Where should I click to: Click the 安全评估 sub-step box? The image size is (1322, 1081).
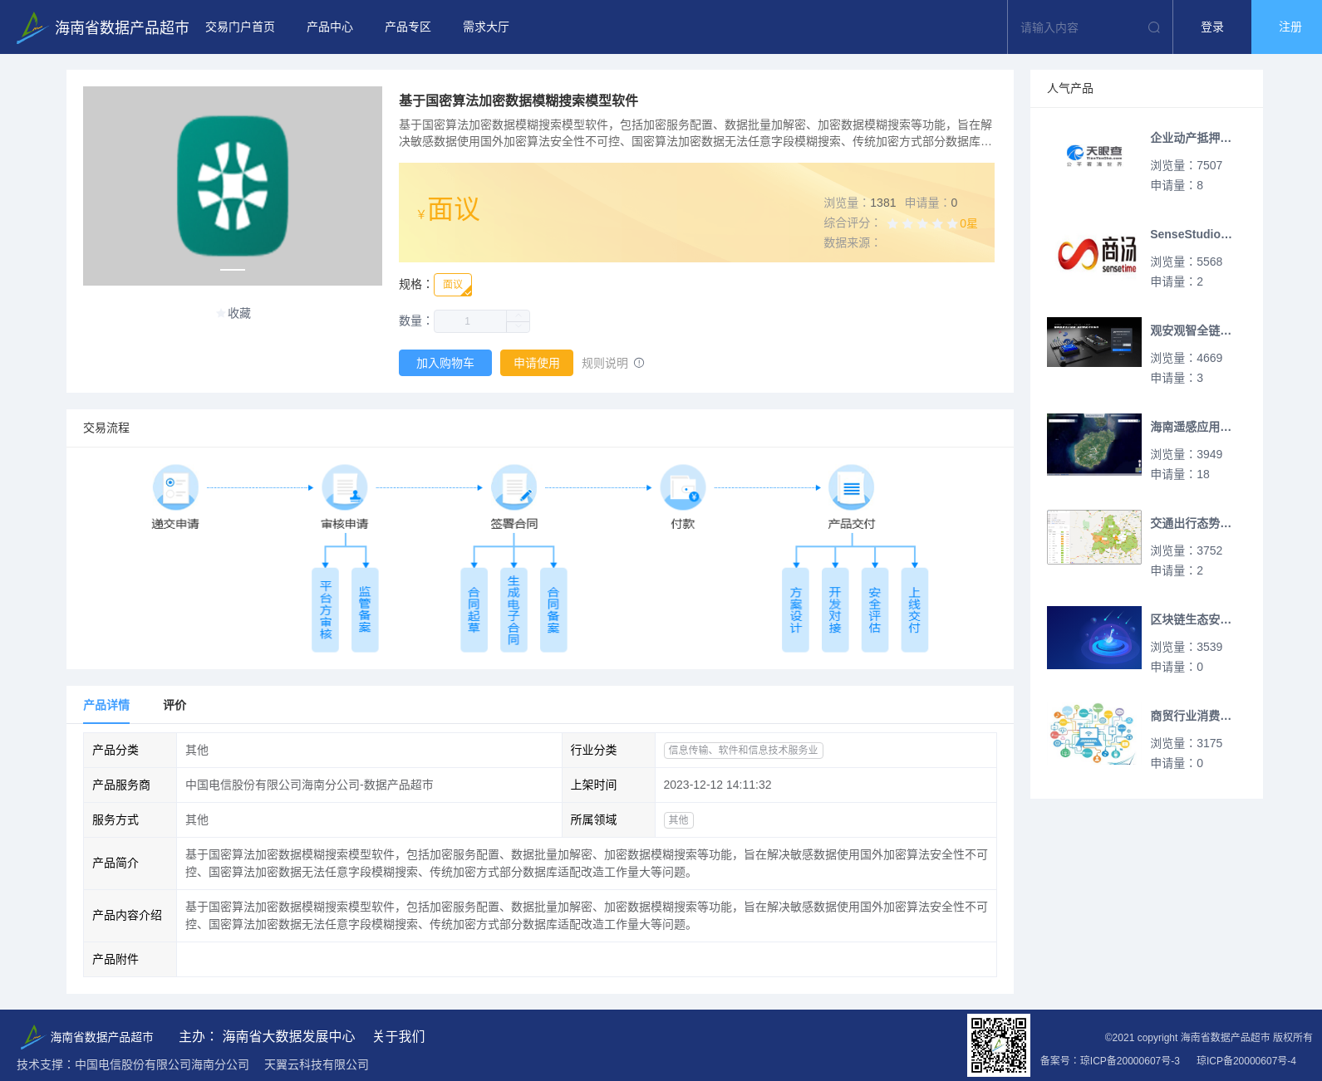click(x=875, y=610)
